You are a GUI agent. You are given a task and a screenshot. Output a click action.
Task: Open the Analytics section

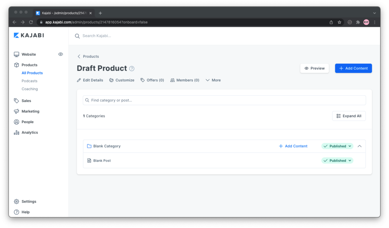coord(30,132)
